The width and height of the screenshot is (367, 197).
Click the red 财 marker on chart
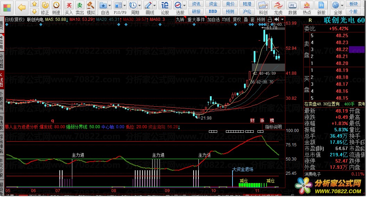tap(252, 121)
